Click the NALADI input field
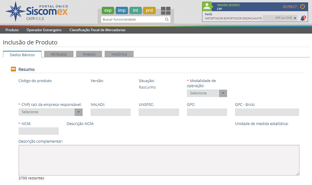Viewport: 312px width, 185px height. click(x=110, y=112)
